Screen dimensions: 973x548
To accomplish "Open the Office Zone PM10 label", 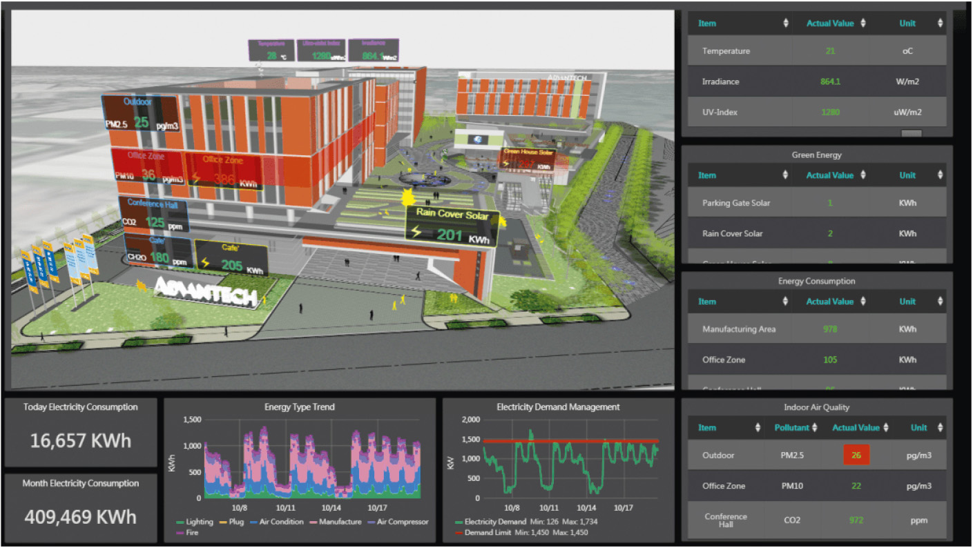I will click(x=148, y=168).
